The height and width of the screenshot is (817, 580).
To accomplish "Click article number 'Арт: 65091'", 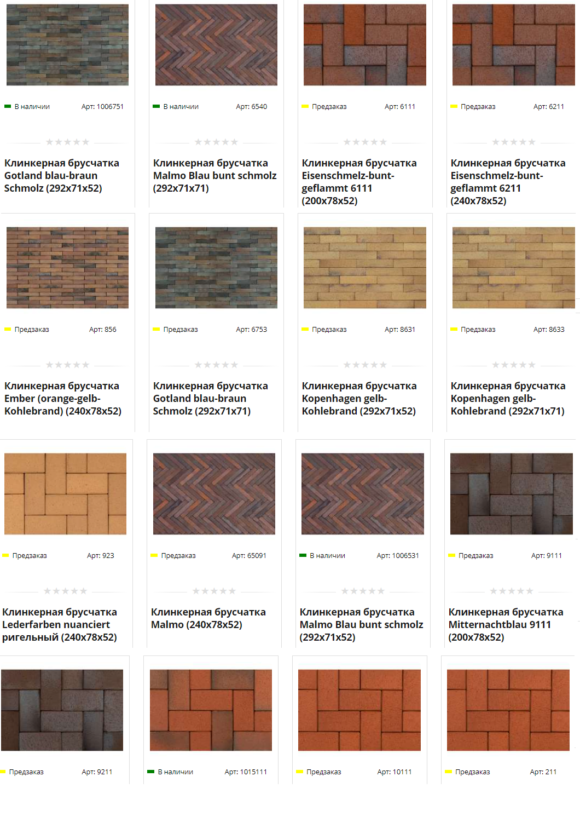I will pos(249,556).
